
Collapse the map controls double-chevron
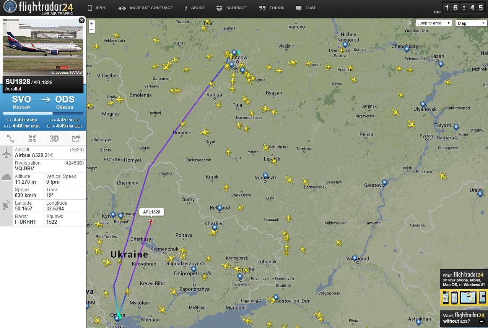410,23
